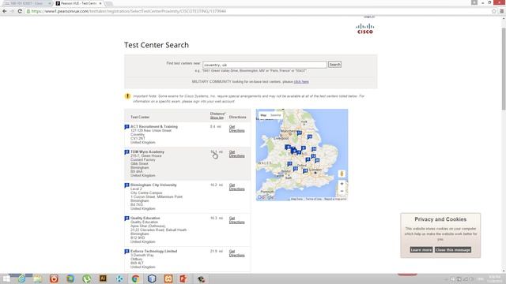Click marker icon beside ACT Recruitment & Training
Image resolution: width=506 pixels, height=284 pixels.
[126, 127]
